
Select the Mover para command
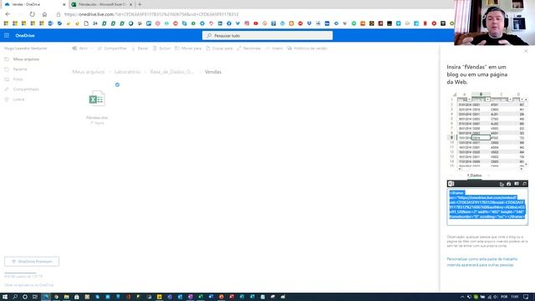188,48
